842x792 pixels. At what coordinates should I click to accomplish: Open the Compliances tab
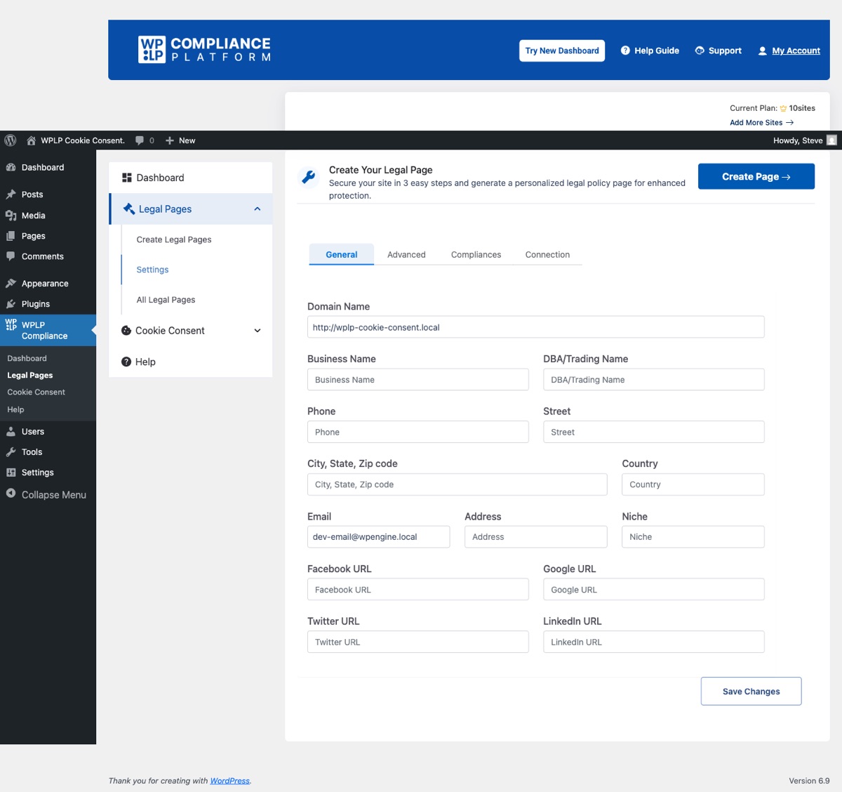(x=476, y=255)
